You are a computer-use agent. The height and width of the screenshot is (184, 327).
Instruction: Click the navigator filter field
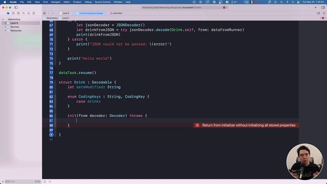coord(22,182)
